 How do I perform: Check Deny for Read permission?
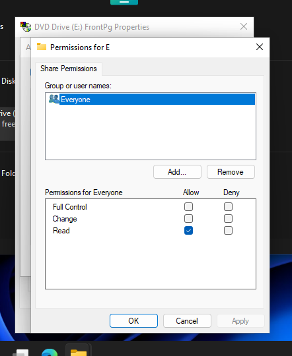(228, 231)
